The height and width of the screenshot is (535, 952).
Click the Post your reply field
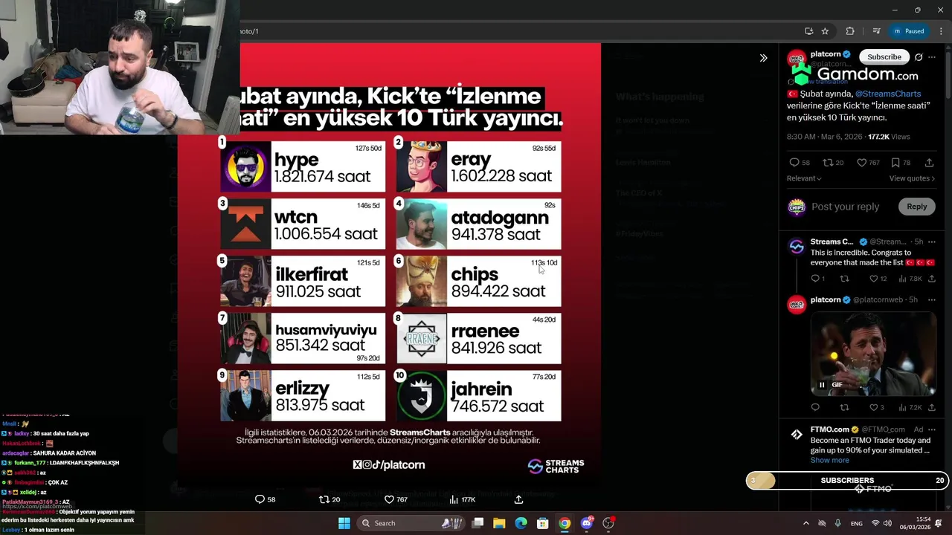pyautogui.click(x=846, y=207)
